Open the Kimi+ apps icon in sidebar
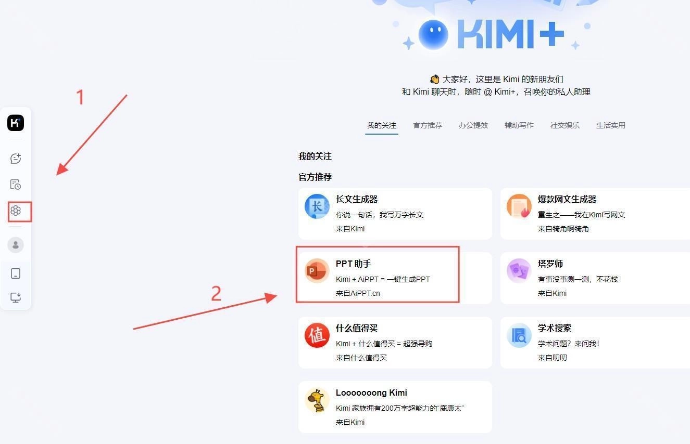This screenshot has height=444, width=690. 16,211
